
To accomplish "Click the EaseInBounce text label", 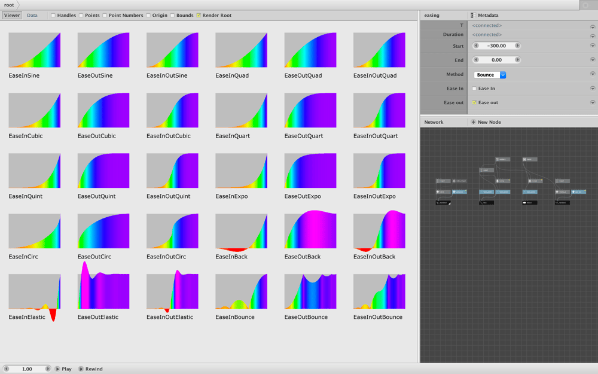I will (234, 317).
